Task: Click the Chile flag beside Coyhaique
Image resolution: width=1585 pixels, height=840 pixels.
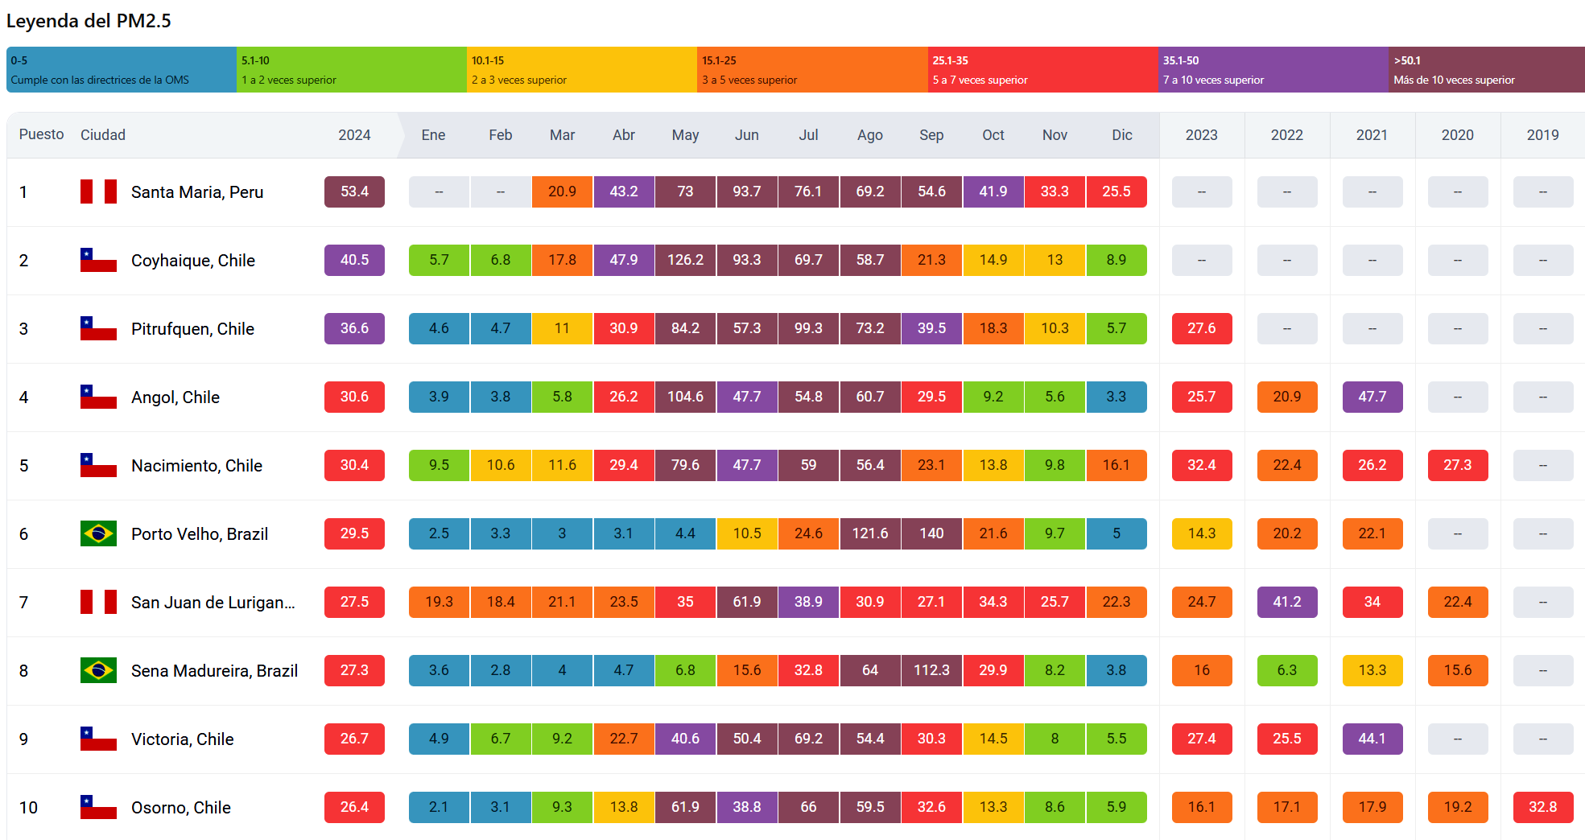Action: tap(98, 260)
